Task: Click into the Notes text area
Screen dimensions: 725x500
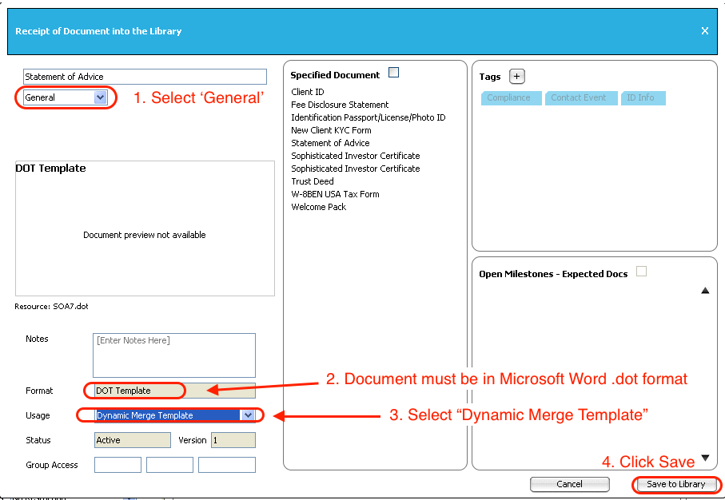Action: pyautogui.click(x=174, y=355)
